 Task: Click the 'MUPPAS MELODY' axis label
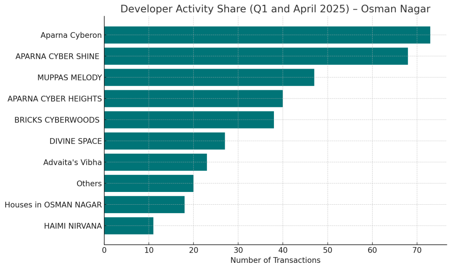pos(70,77)
